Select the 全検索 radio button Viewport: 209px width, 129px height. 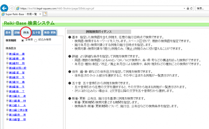(23, 40)
